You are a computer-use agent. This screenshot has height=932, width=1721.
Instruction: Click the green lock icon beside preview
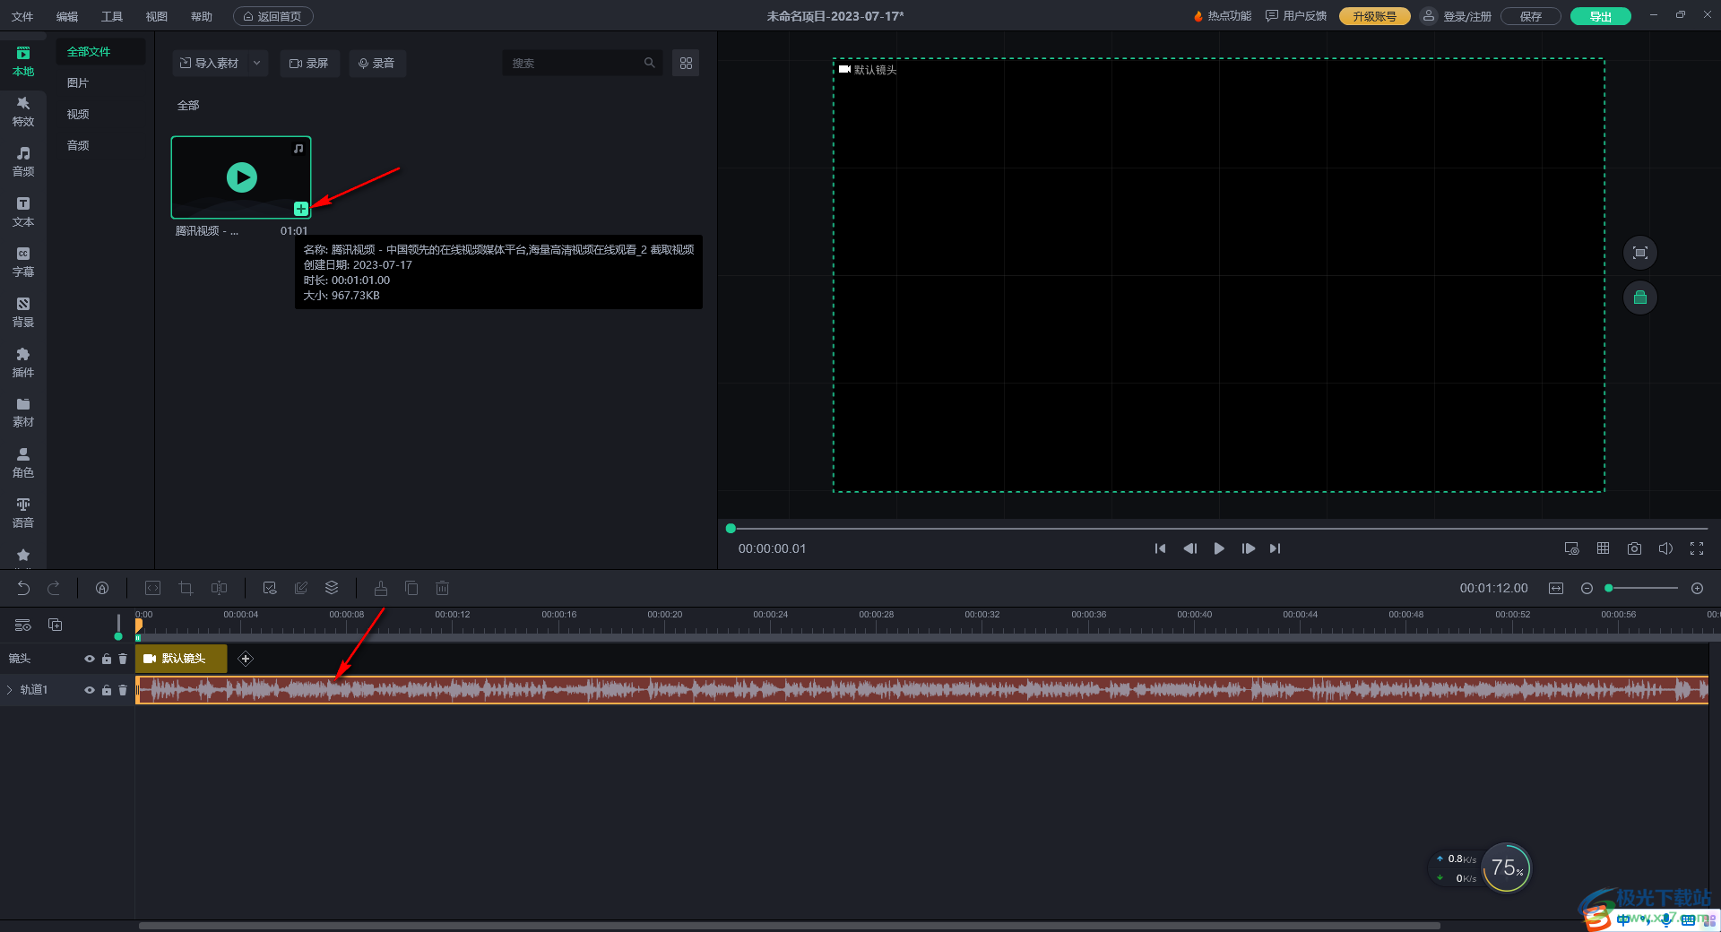click(x=1640, y=298)
